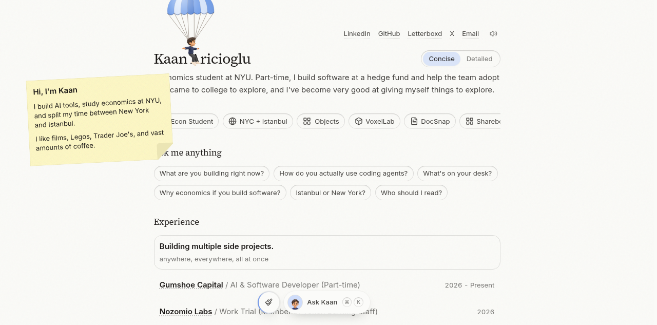Image resolution: width=657 pixels, height=325 pixels.
Task: Ask "Who should I read?"
Action: click(x=411, y=193)
